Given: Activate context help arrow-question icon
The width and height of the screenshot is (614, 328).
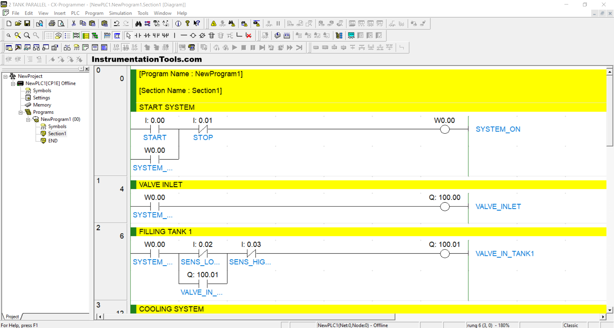Looking at the screenshot, I should [197, 23].
